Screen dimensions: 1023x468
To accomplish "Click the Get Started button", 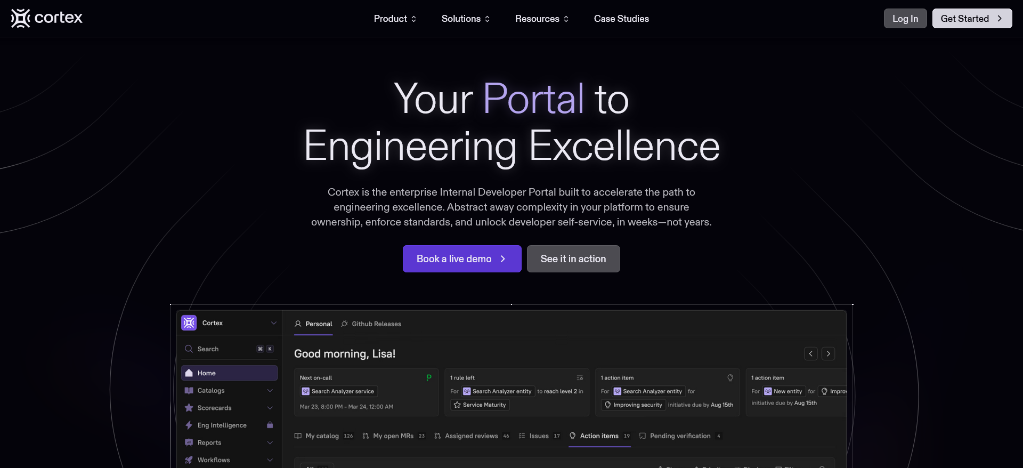I will point(972,19).
